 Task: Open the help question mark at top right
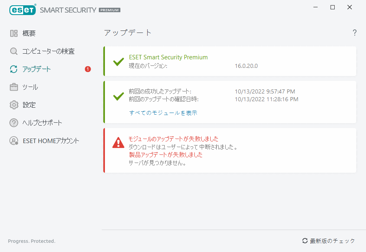[355, 33]
